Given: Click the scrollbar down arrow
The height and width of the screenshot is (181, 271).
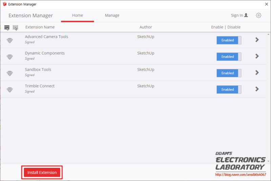Looking at the screenshot, I should 268,161.
